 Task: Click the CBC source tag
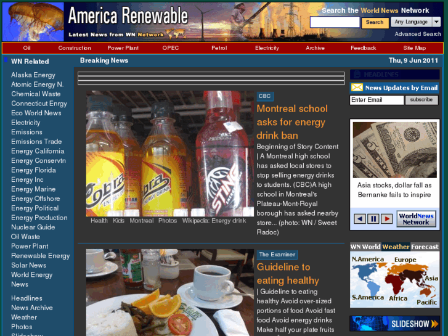tap(264, 96)
